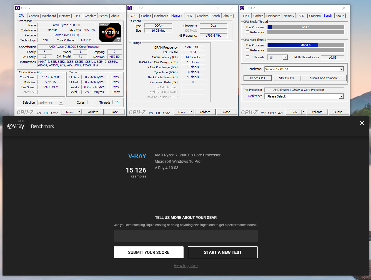Click Multi Thread Ratio value 10.89
Screen dimensions: 371x280
click(x=332, y=57)
